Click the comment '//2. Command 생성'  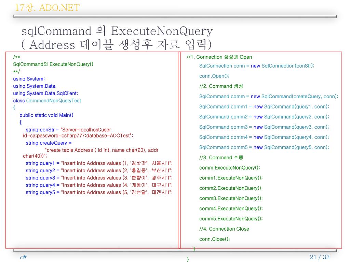pyautogui.click(x=221, y=86)
